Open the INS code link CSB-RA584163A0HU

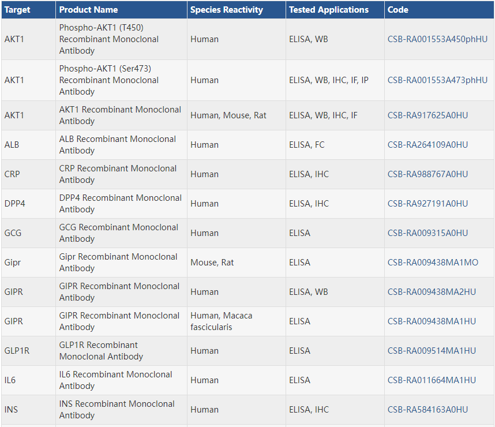427,410
